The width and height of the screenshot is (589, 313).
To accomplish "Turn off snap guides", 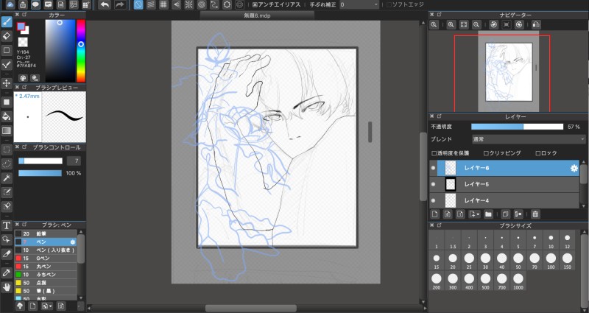I will click(138, 4).
